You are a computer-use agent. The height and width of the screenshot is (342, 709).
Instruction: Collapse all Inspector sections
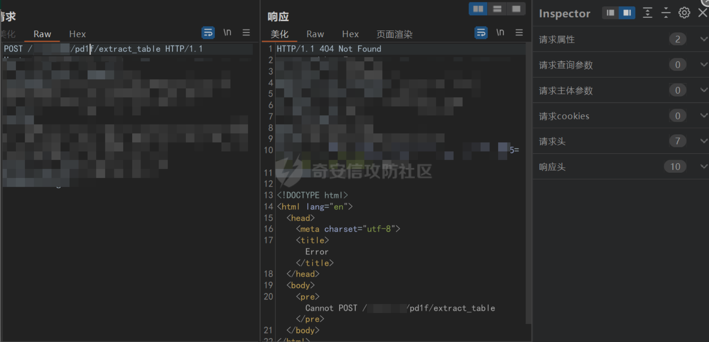coord(666,13)
